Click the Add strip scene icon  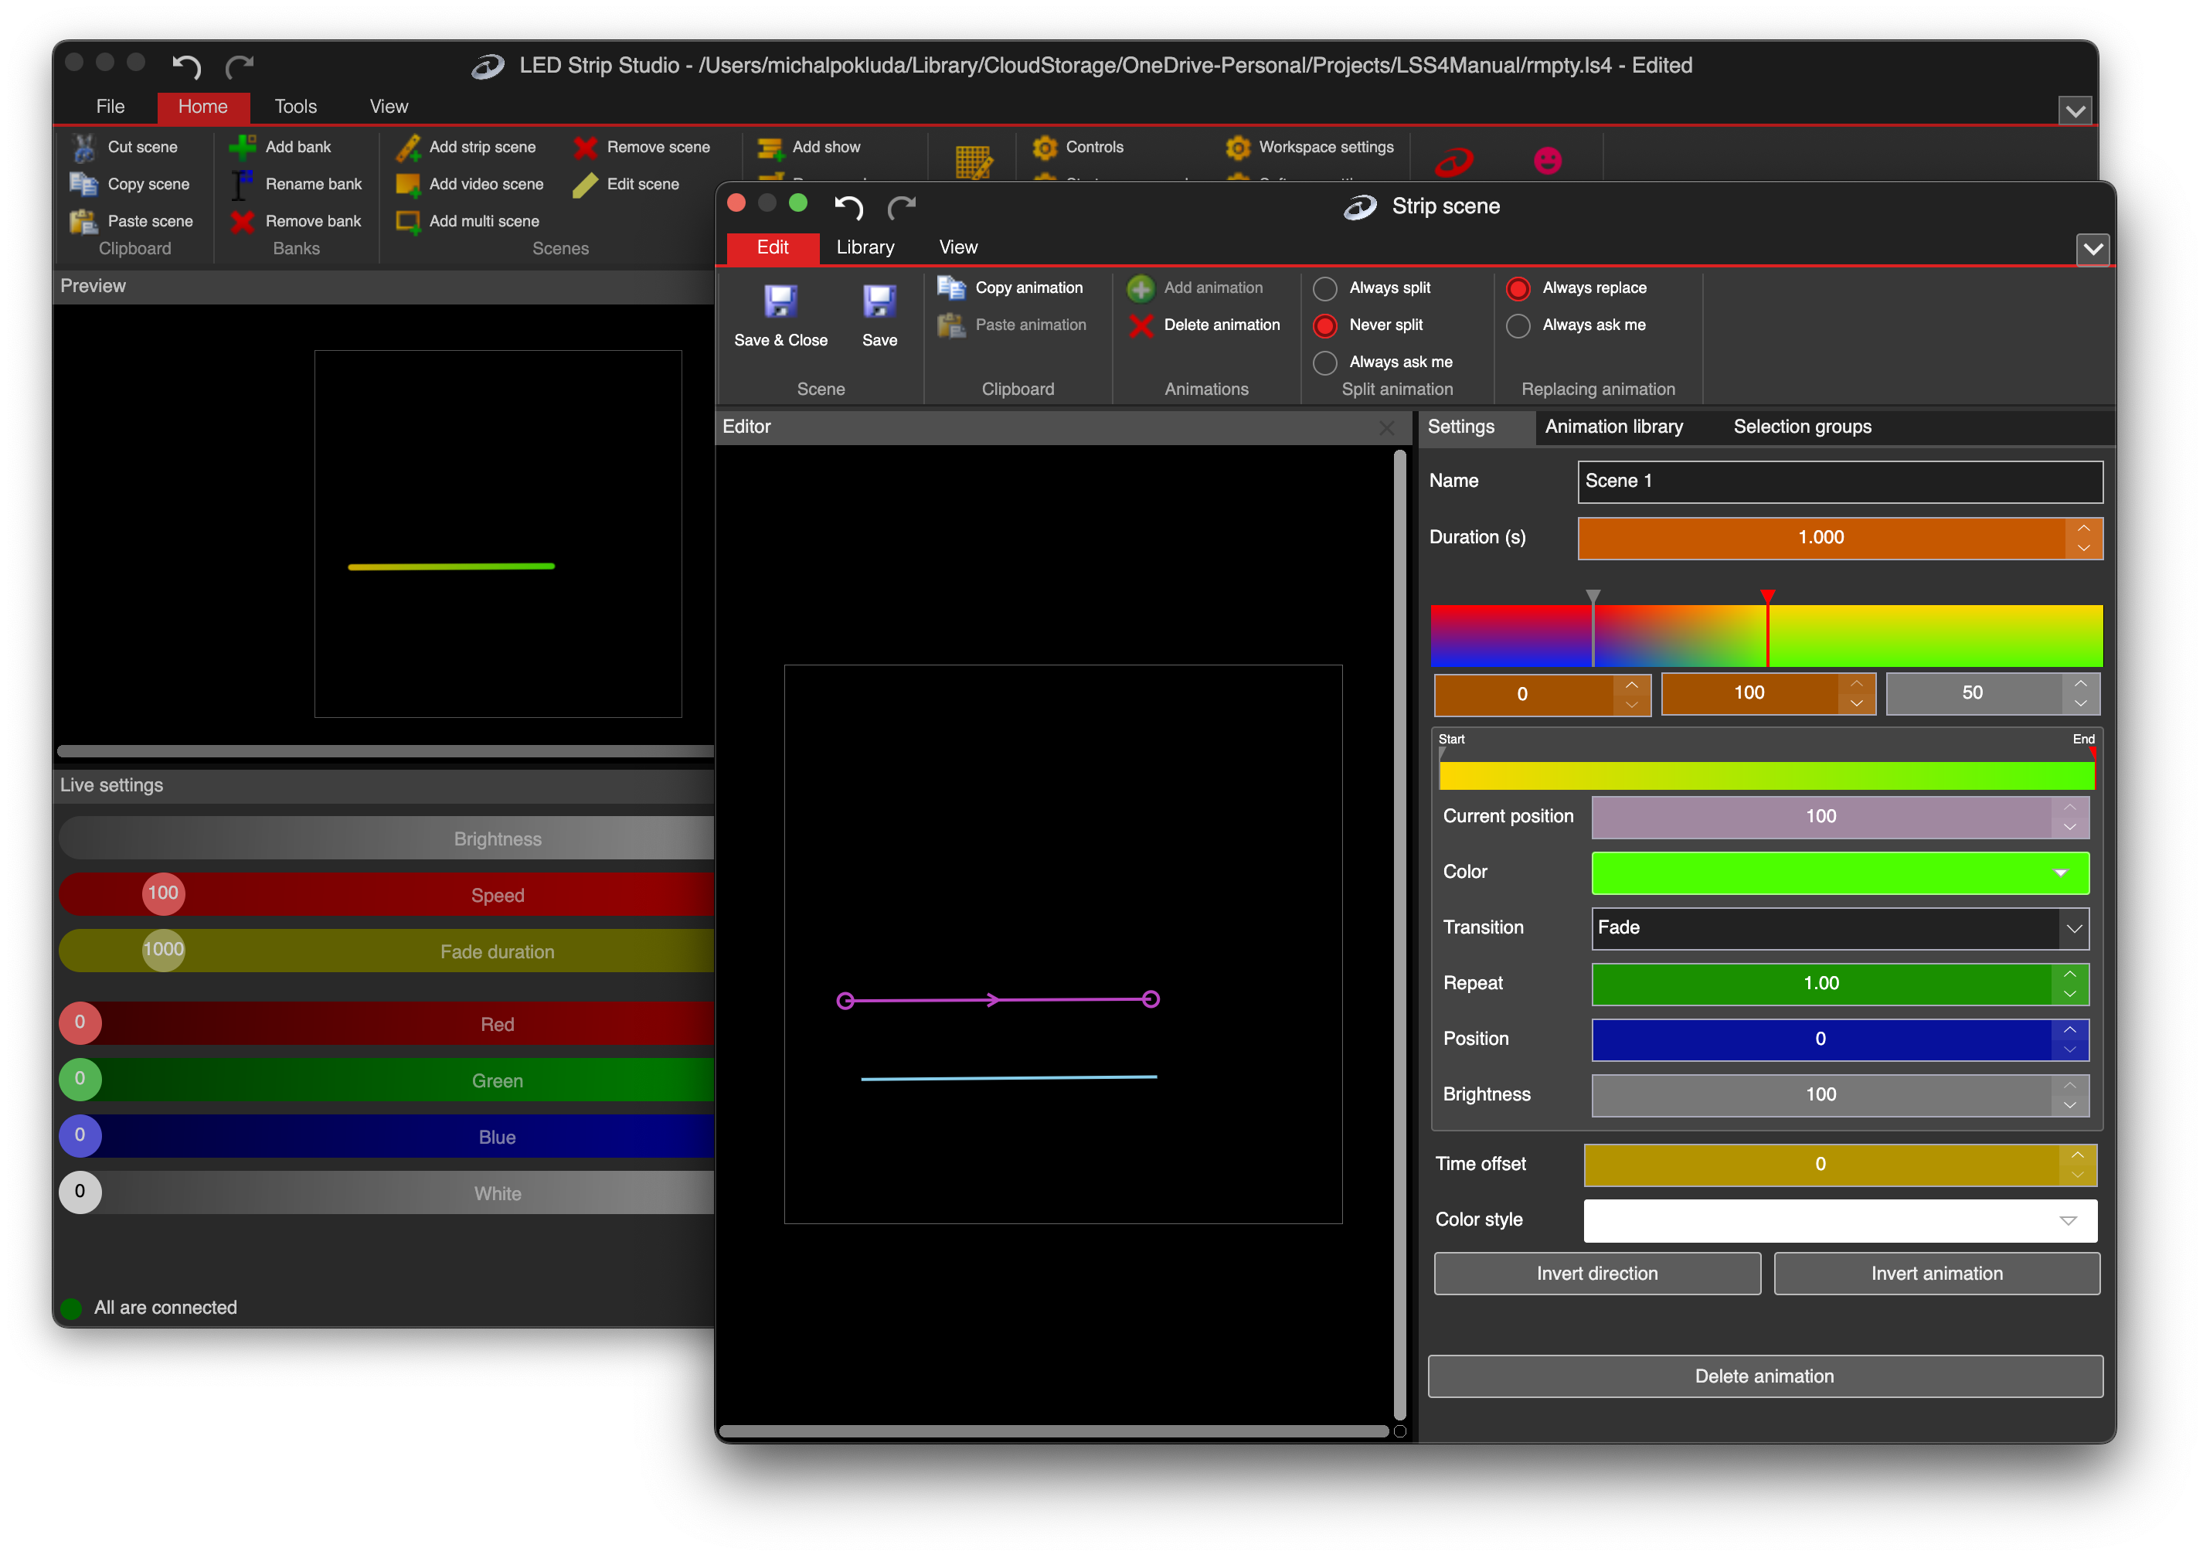coord(409,147)
